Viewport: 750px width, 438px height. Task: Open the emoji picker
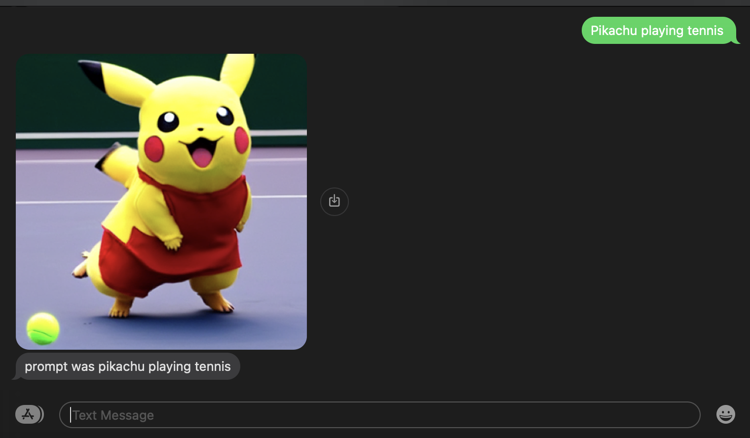click(x=725, y=414)
